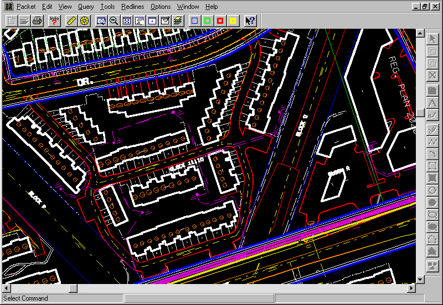Click the Print toolbar icon
Screen dimensions: 443x305
37,20
